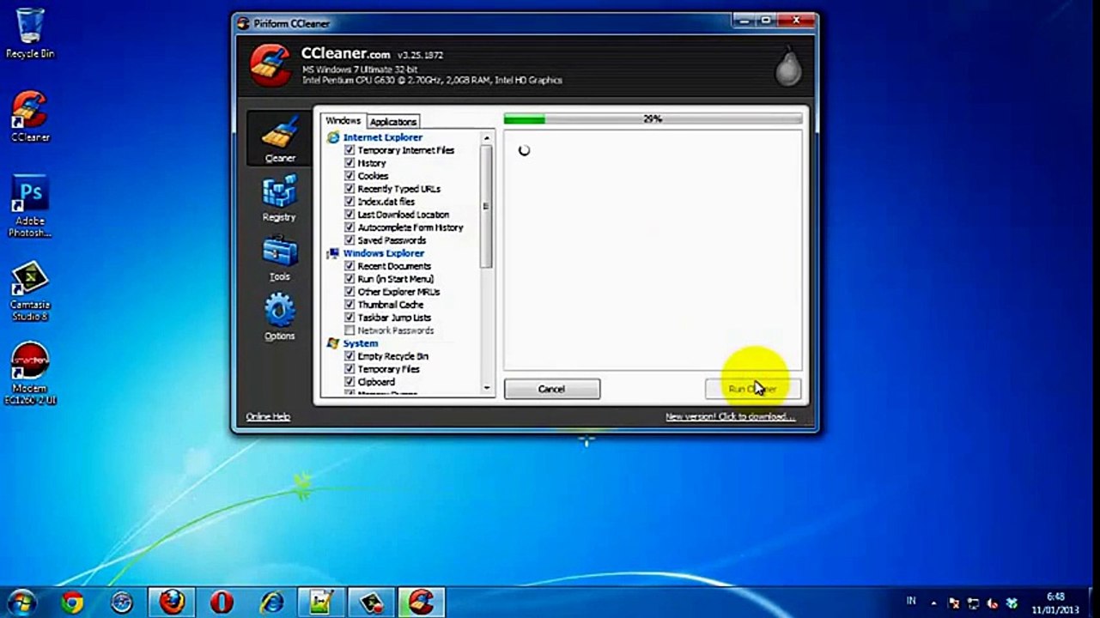Uncheck Temporary Internet Files
The image size is (1100, 618).
tap(349, 150)
